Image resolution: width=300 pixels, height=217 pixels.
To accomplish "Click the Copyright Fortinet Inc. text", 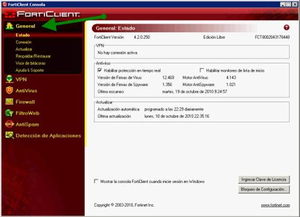I will pos(124,205).
